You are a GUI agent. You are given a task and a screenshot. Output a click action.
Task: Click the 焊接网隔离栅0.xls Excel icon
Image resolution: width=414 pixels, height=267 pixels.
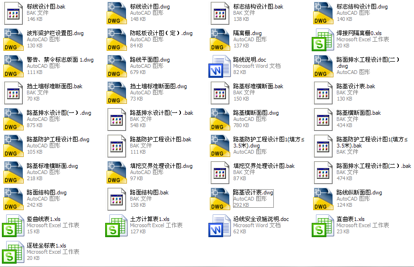[x=323, y=40]
